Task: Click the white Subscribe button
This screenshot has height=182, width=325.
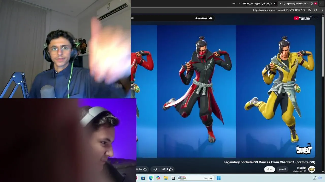Action: pos(270,169)
